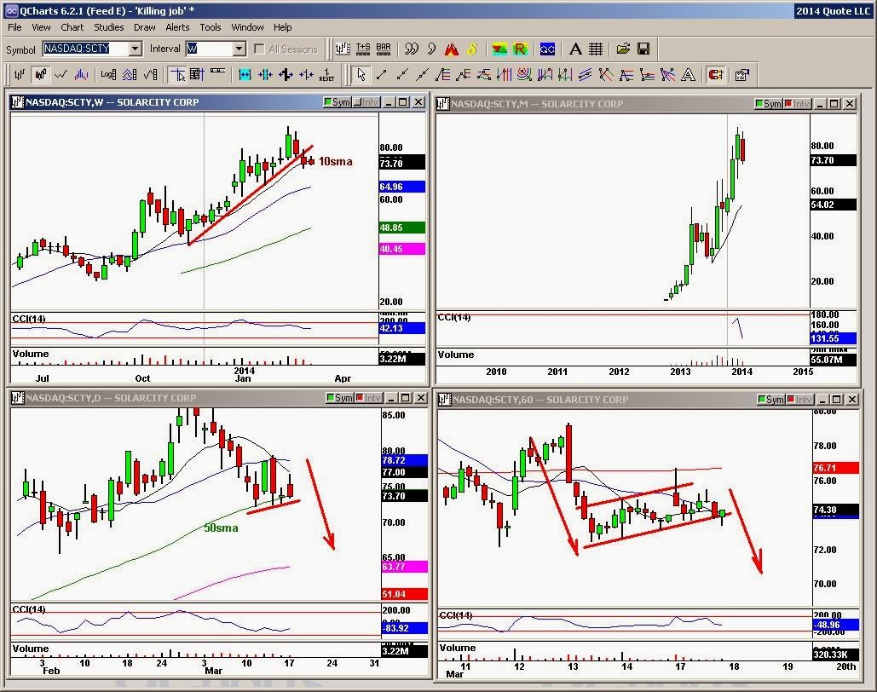Toggle the data table display icon

coord(197,74)
